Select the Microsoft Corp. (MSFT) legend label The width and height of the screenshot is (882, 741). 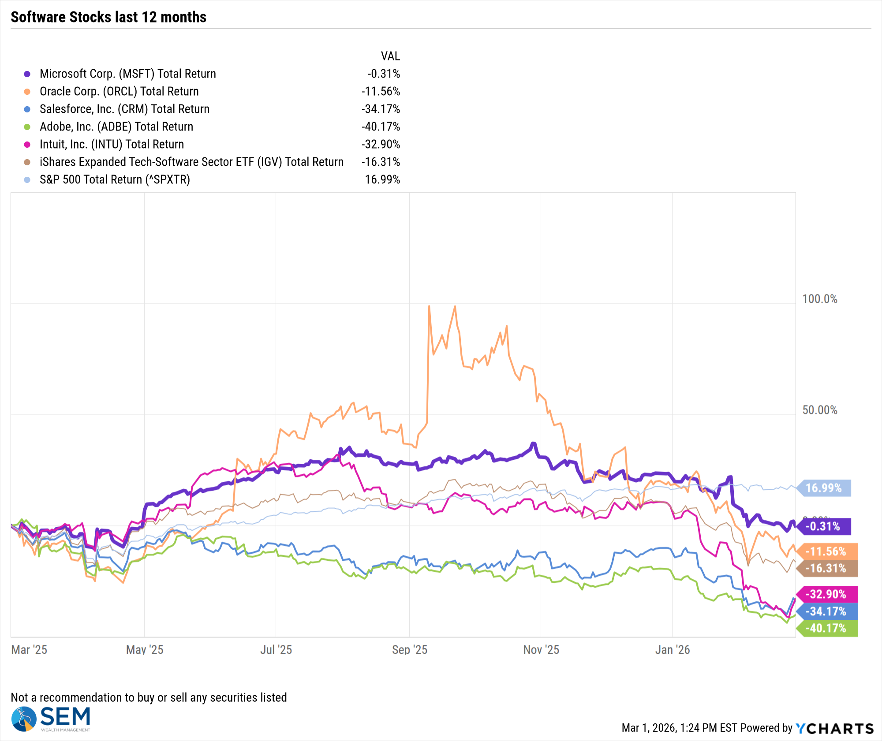click(x=127, y=74)
